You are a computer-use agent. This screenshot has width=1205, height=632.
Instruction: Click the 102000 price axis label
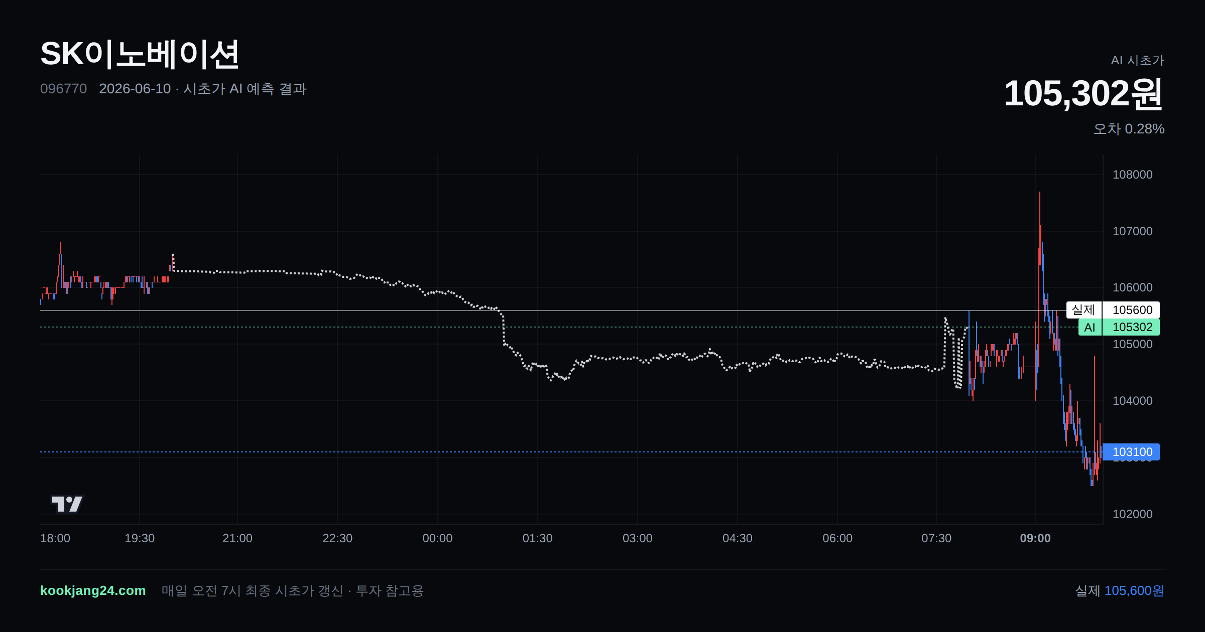point(1133,514)
